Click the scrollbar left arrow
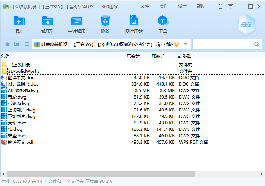The width and height of the screenshot is (265, 186). (4, 174)
